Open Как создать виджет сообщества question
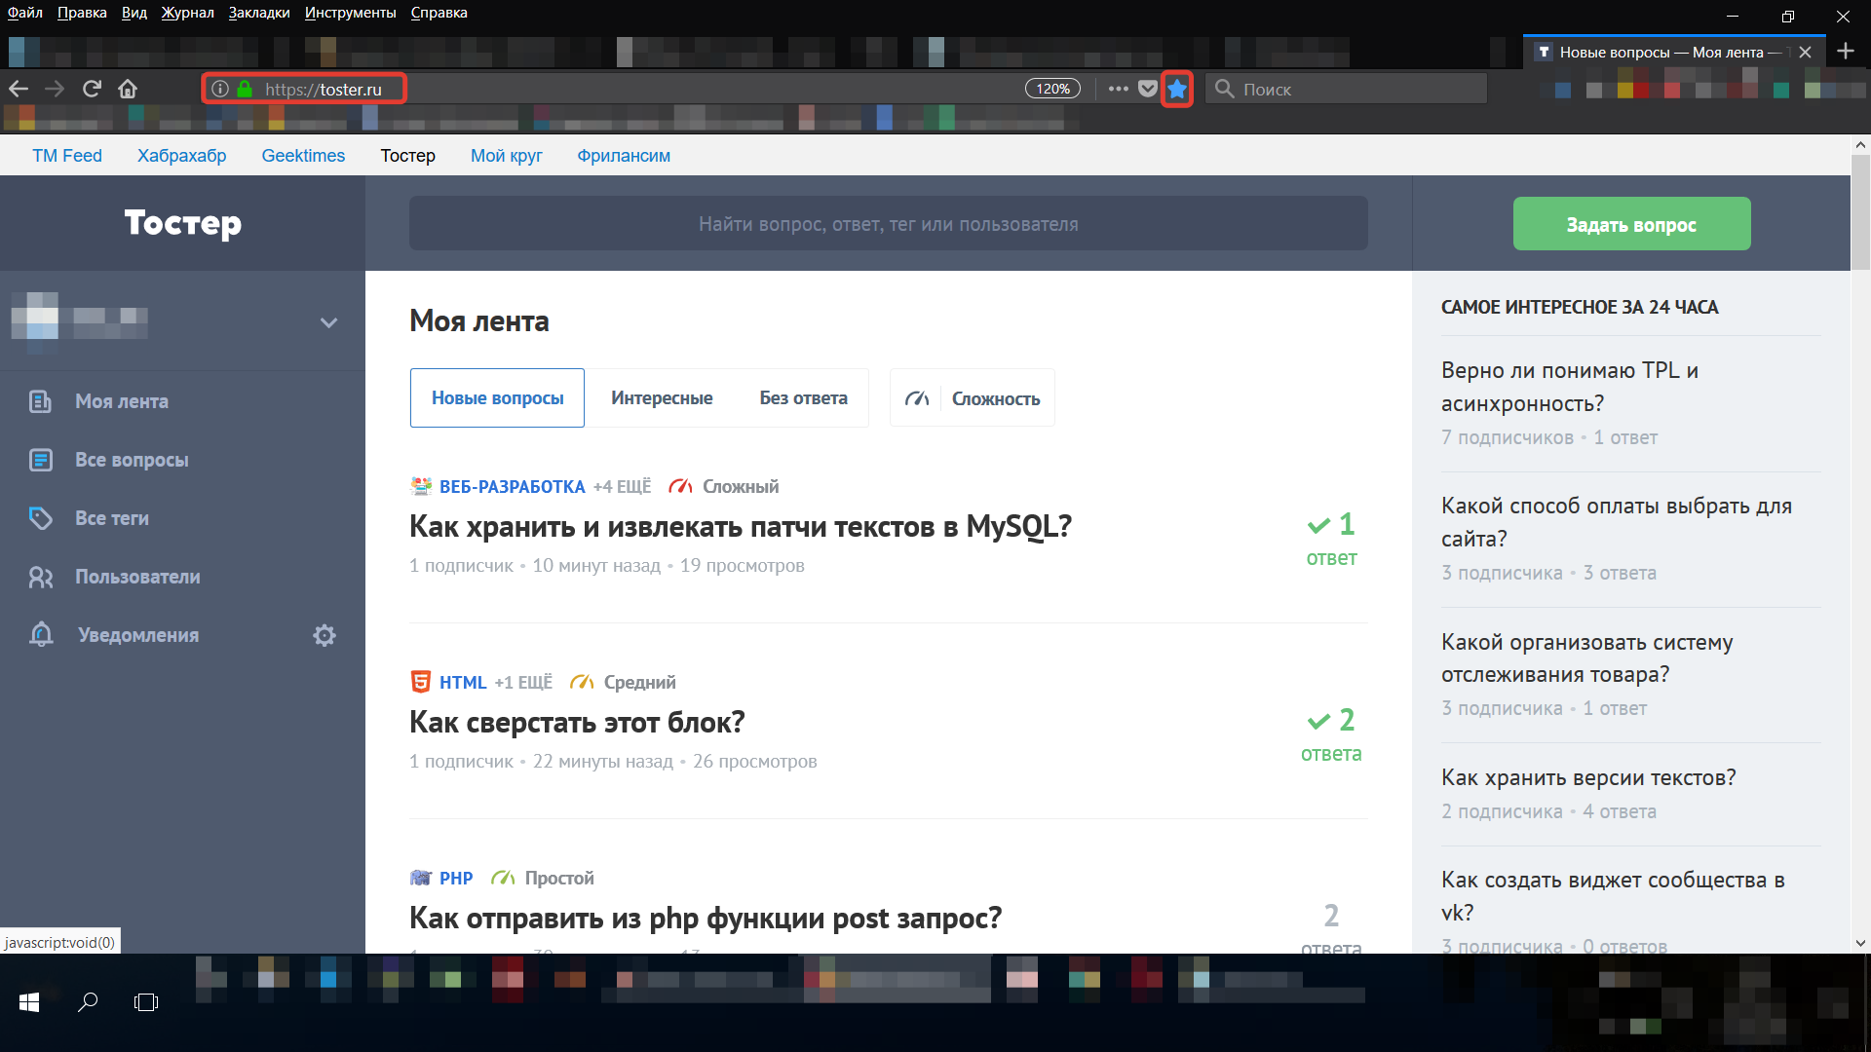The height and width of the screenshot is (1052, 1871). (1613, 896)
